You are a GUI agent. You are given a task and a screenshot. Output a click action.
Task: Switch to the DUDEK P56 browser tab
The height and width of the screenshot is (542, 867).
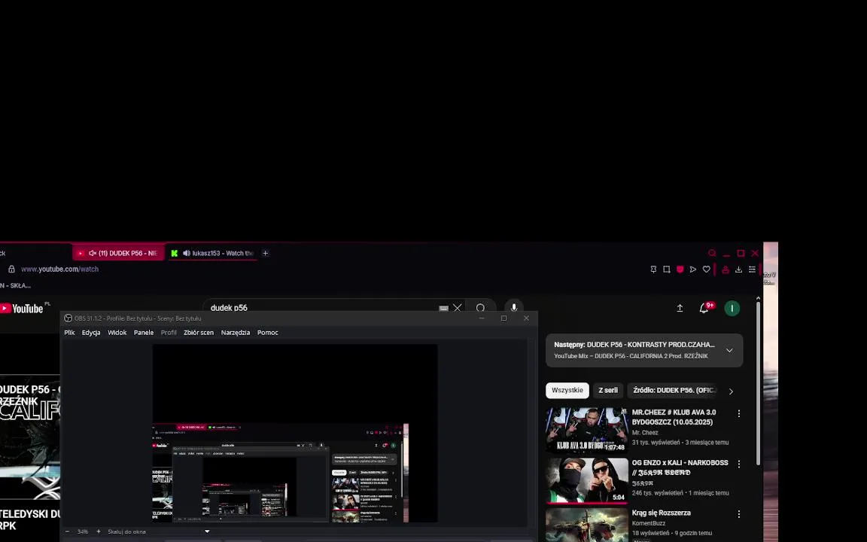click(119, 253)
